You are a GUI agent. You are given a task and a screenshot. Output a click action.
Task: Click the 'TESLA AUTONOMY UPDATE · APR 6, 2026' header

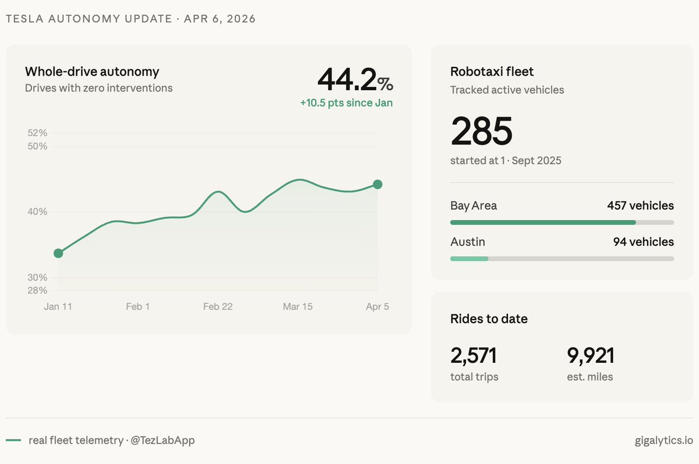[x=130, y=19]
